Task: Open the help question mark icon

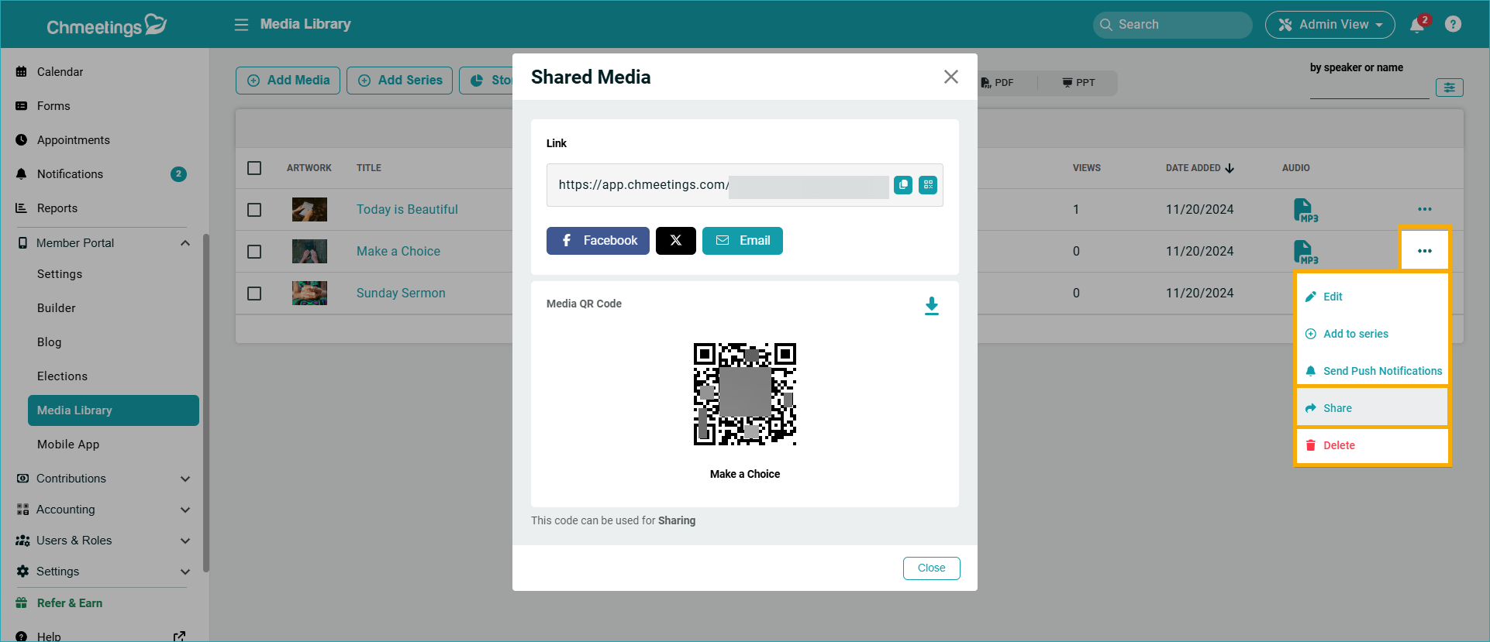Action: (1454, 24)
